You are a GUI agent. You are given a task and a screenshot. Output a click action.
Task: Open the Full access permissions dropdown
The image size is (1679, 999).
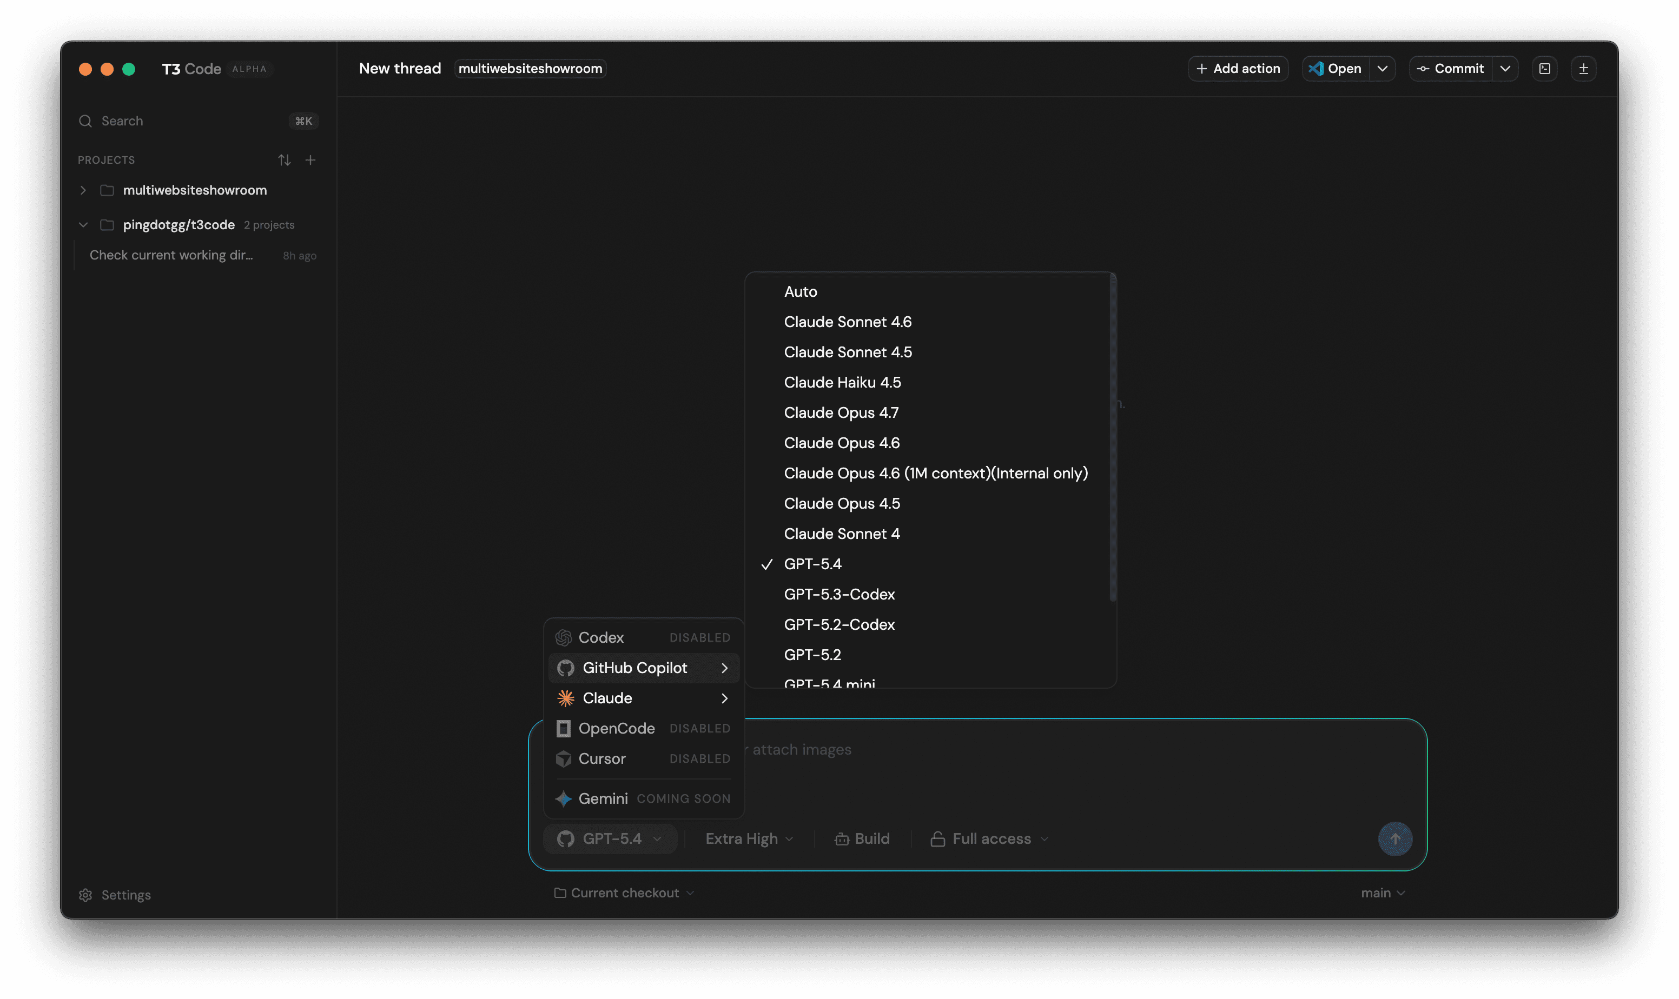pyautogui.click(x=990, y=838)
